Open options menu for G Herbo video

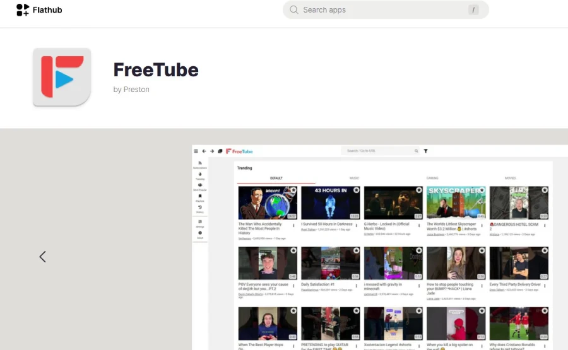[419, 226]
